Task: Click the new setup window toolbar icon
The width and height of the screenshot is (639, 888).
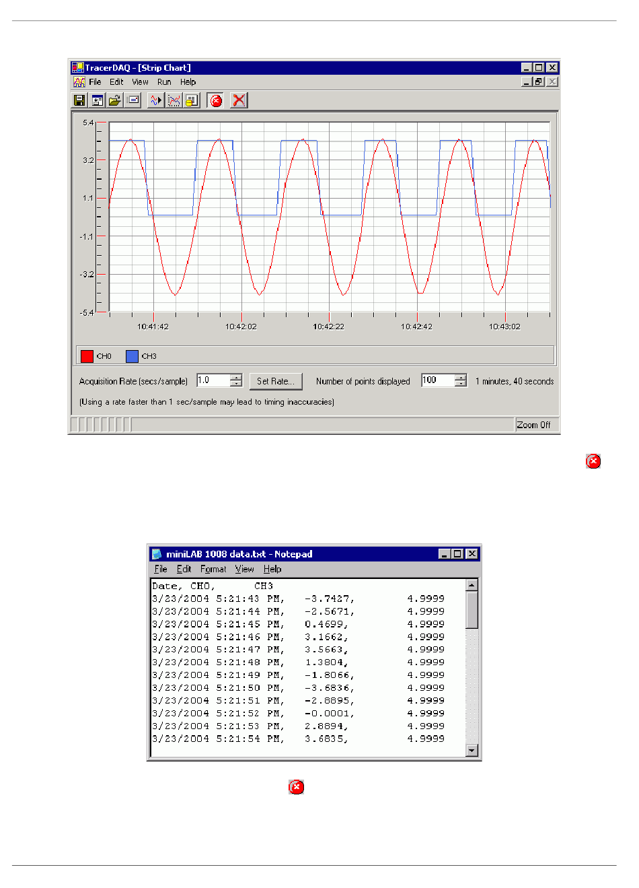Action: pos(98,100)
